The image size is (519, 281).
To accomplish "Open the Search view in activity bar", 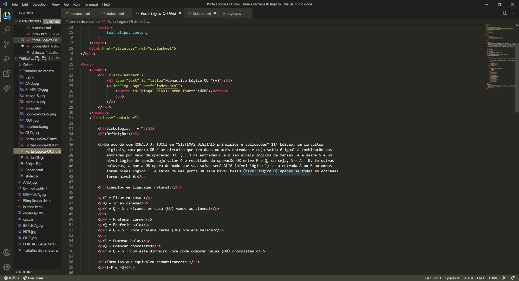I will coord(7,30).
